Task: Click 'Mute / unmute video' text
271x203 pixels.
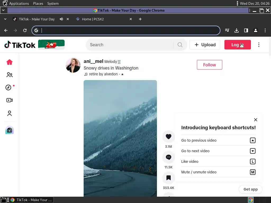Action: [199, 172]
